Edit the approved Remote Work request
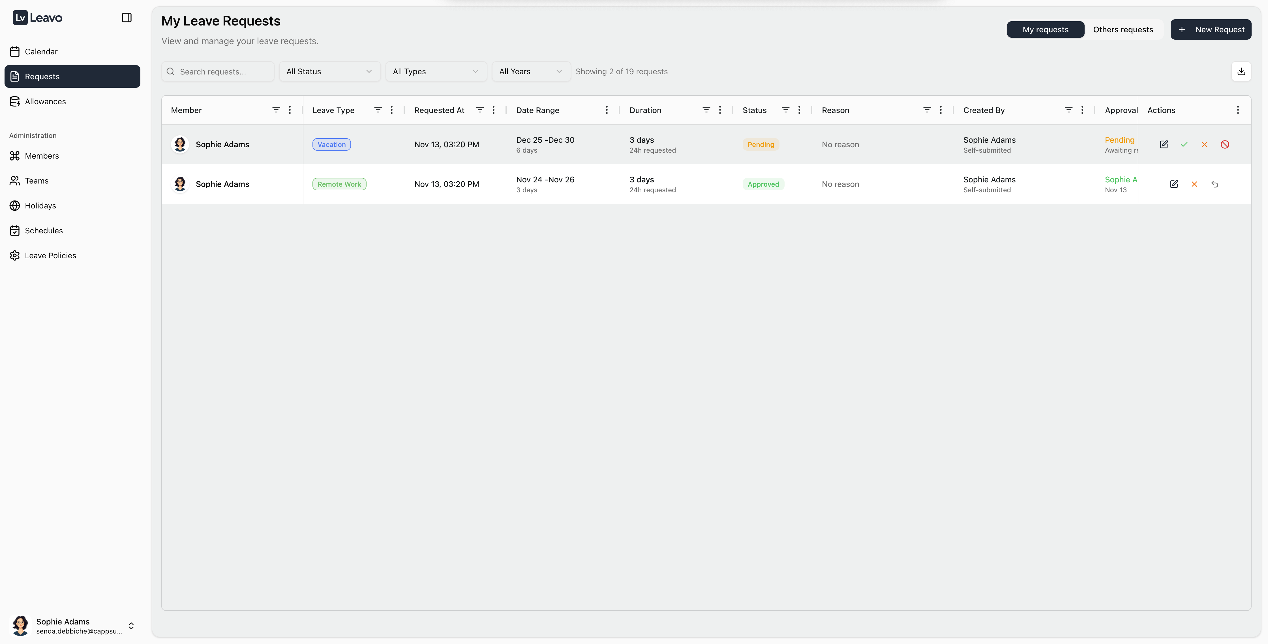Viewport: 1268px width, 644px height. click(1174, 184)
